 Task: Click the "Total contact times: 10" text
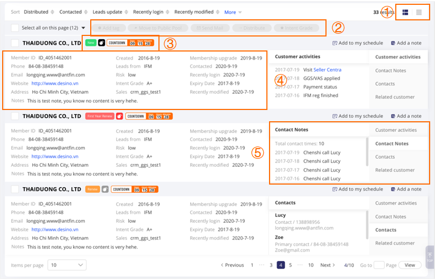299,143
